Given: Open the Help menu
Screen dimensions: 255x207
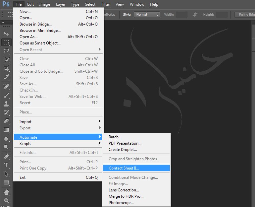Looking at the screenshot, I should (154, 4).
